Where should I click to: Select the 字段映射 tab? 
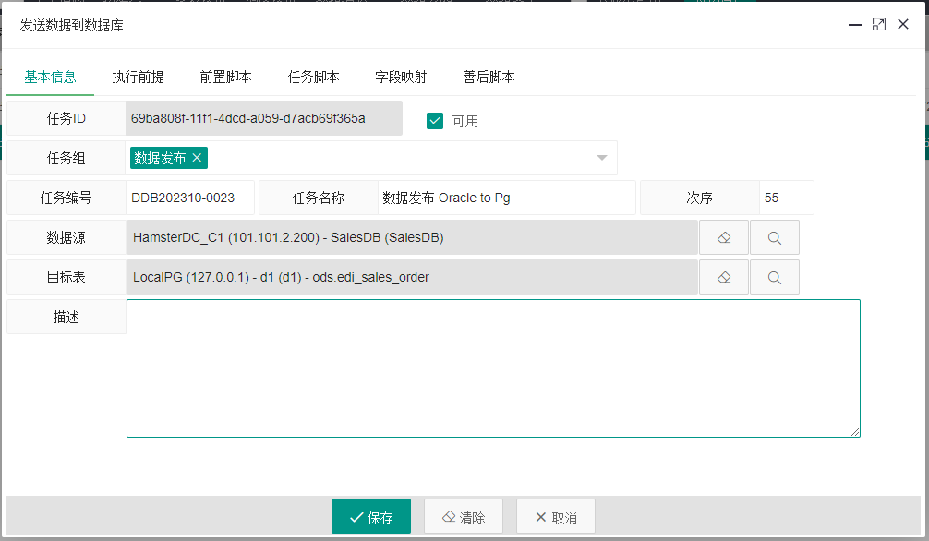click(401, 77)
